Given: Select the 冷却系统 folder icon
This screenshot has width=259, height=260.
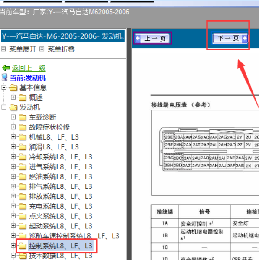Looking at the screenshot, I should [x=23, y=157].
